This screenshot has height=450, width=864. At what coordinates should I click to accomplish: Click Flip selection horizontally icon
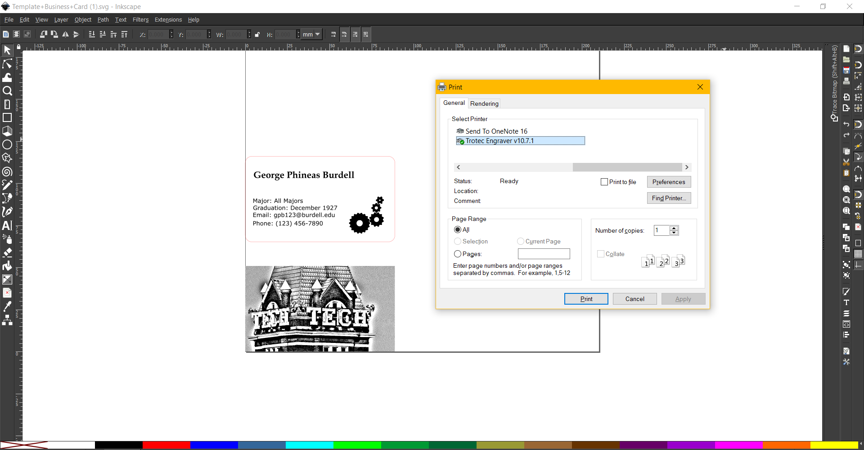[65, 34]
